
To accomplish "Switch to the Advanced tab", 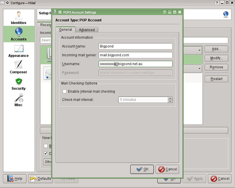I will pyautogui.click(x=87, y=30).
